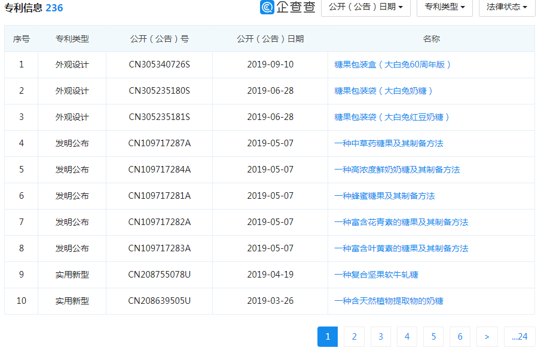The image size is (541, 351).
Task: View 一种高浓度鲜奶奶糖及其制备方法 patent
Action: point(397,170)
